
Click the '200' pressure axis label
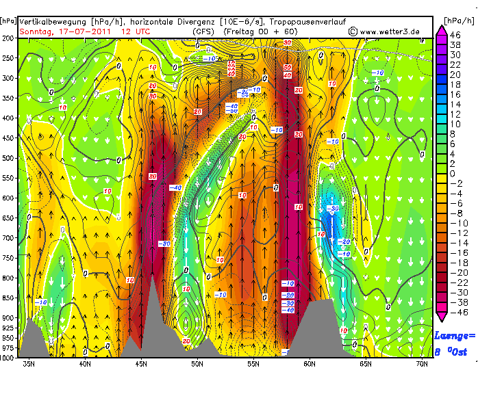8,38
